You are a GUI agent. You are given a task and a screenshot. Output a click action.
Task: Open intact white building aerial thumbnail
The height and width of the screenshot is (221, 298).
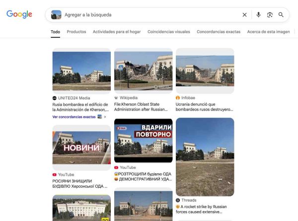pyautogui.click(x=81, y=208)
